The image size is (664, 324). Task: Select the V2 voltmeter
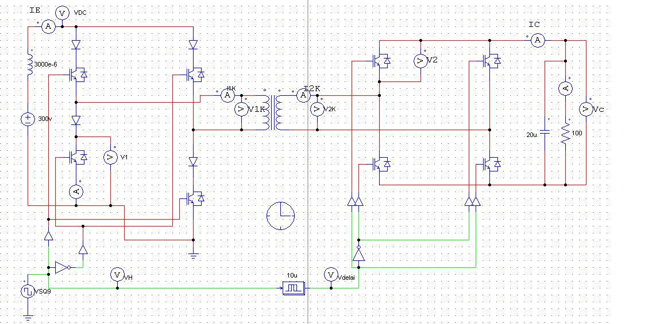pos(420,61)
